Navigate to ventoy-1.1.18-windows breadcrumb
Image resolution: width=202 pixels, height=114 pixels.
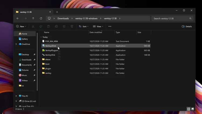[x=86, y=18]
